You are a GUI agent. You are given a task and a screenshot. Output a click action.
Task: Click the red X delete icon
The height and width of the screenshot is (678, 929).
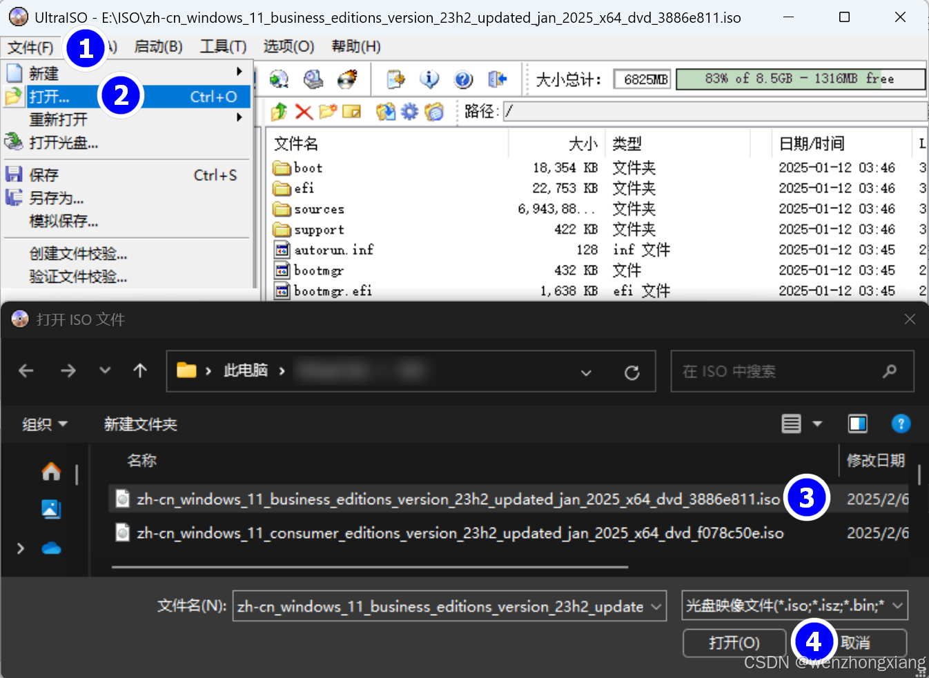pos(304,111)
